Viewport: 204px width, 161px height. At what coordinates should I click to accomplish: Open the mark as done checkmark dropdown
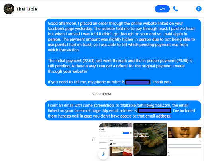click(x=162, y=9)
